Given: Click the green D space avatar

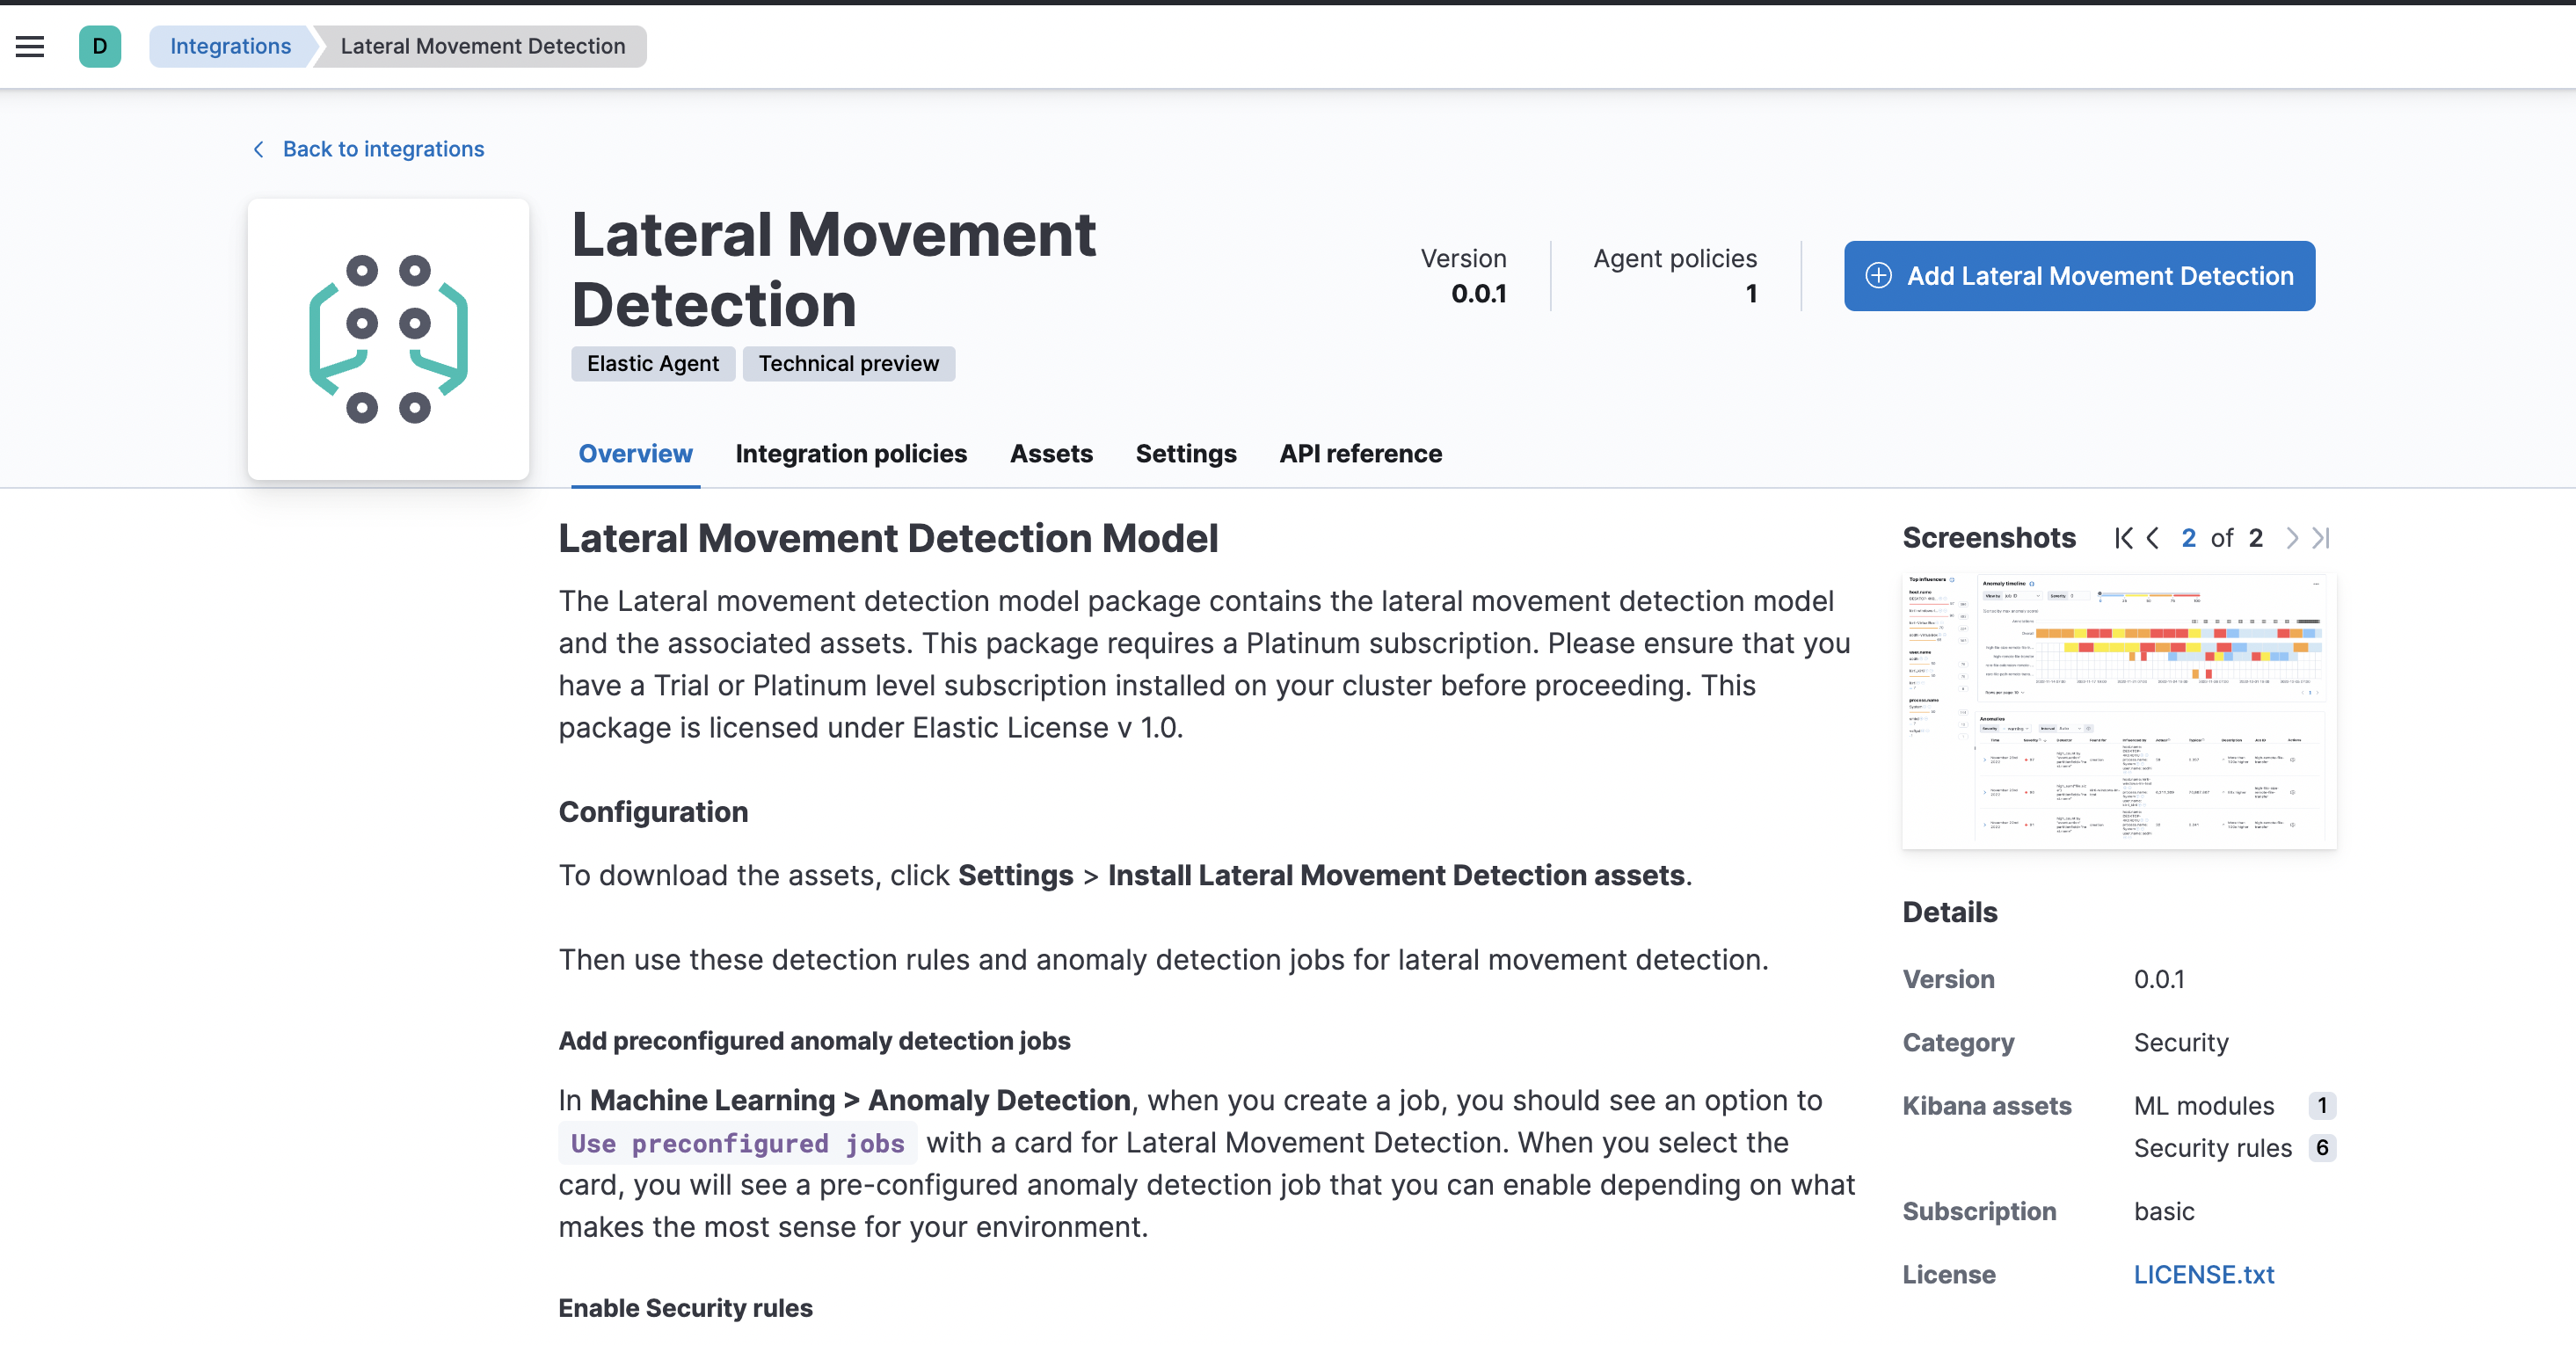Looking at the screenshot, I should (100, 46).
